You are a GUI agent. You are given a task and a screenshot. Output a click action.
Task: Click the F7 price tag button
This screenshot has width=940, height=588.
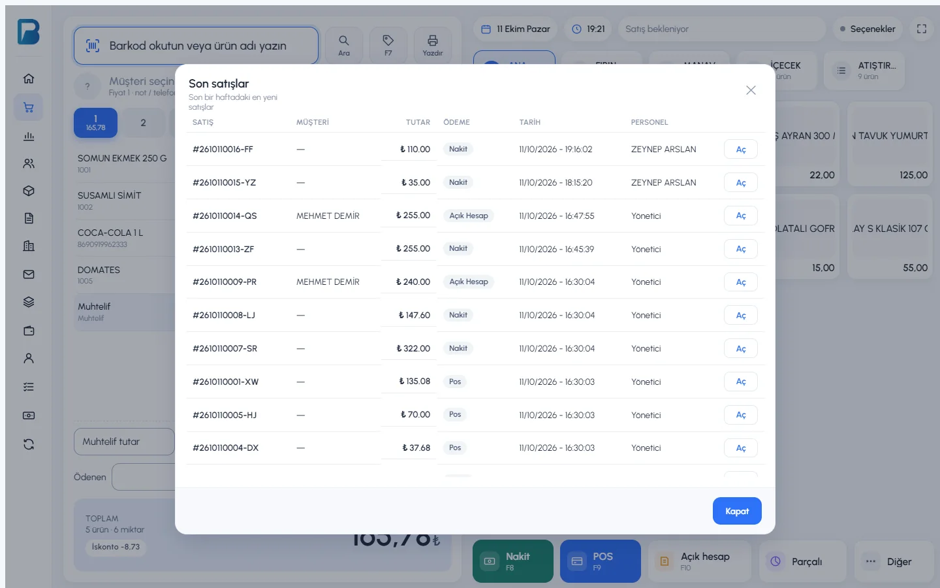[x=388, y=46]
